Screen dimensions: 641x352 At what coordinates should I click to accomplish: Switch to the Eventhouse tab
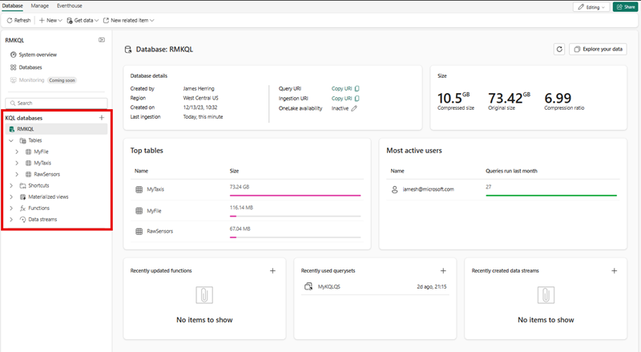(x=70, y=6)
